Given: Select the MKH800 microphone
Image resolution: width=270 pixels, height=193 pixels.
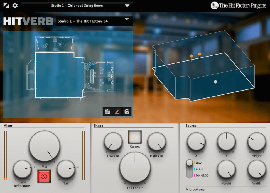Looking at the screenshot, I should [x=201, y=176].
